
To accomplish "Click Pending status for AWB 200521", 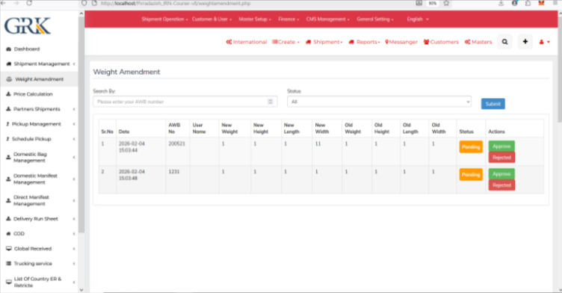I will [471, 147].
